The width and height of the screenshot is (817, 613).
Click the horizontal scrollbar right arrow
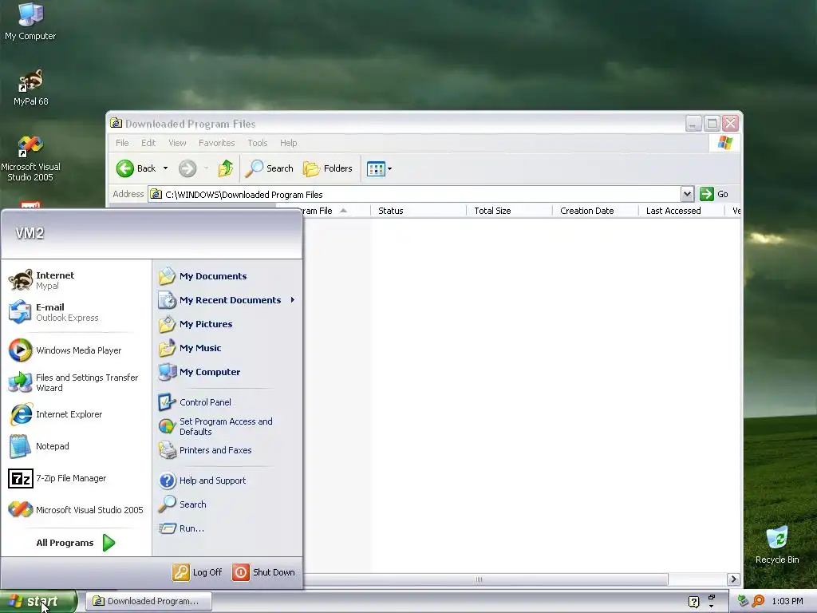pyautogui.click(x=734, y=579)
